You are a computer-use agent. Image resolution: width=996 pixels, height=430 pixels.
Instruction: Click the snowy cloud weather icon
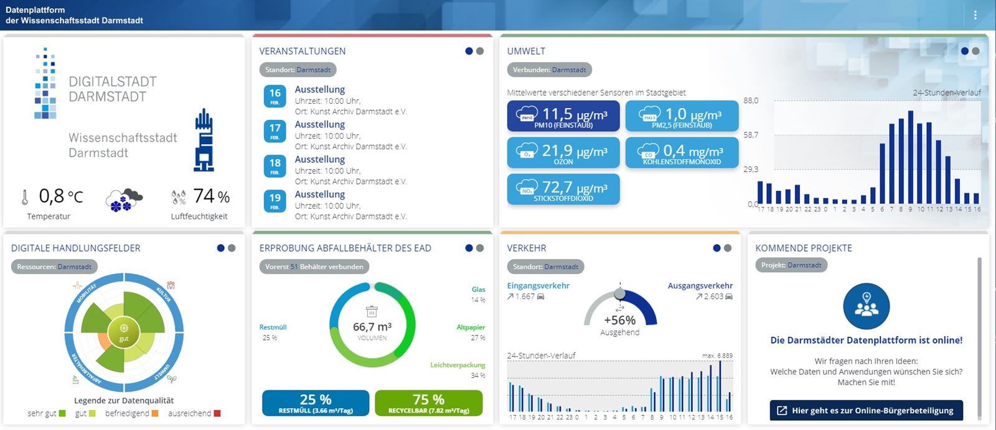tap(124, 199)
